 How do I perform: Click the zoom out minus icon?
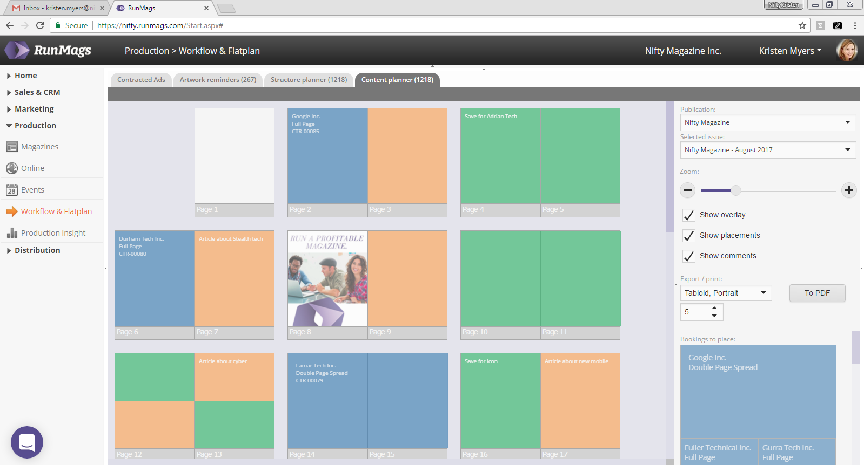coord(688,190)
